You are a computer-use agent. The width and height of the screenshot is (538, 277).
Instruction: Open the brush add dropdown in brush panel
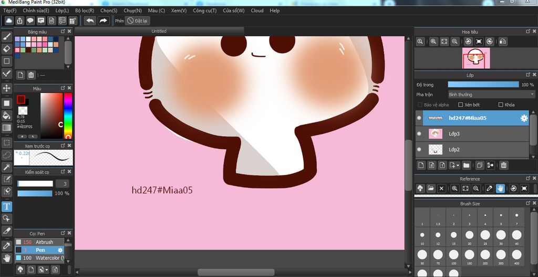(x=47, y=270)
